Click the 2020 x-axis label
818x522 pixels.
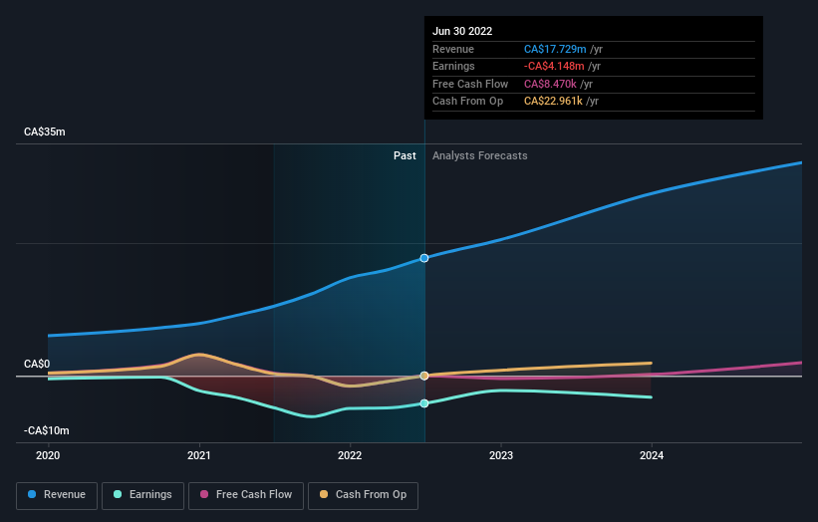click(x=48, y=455)
